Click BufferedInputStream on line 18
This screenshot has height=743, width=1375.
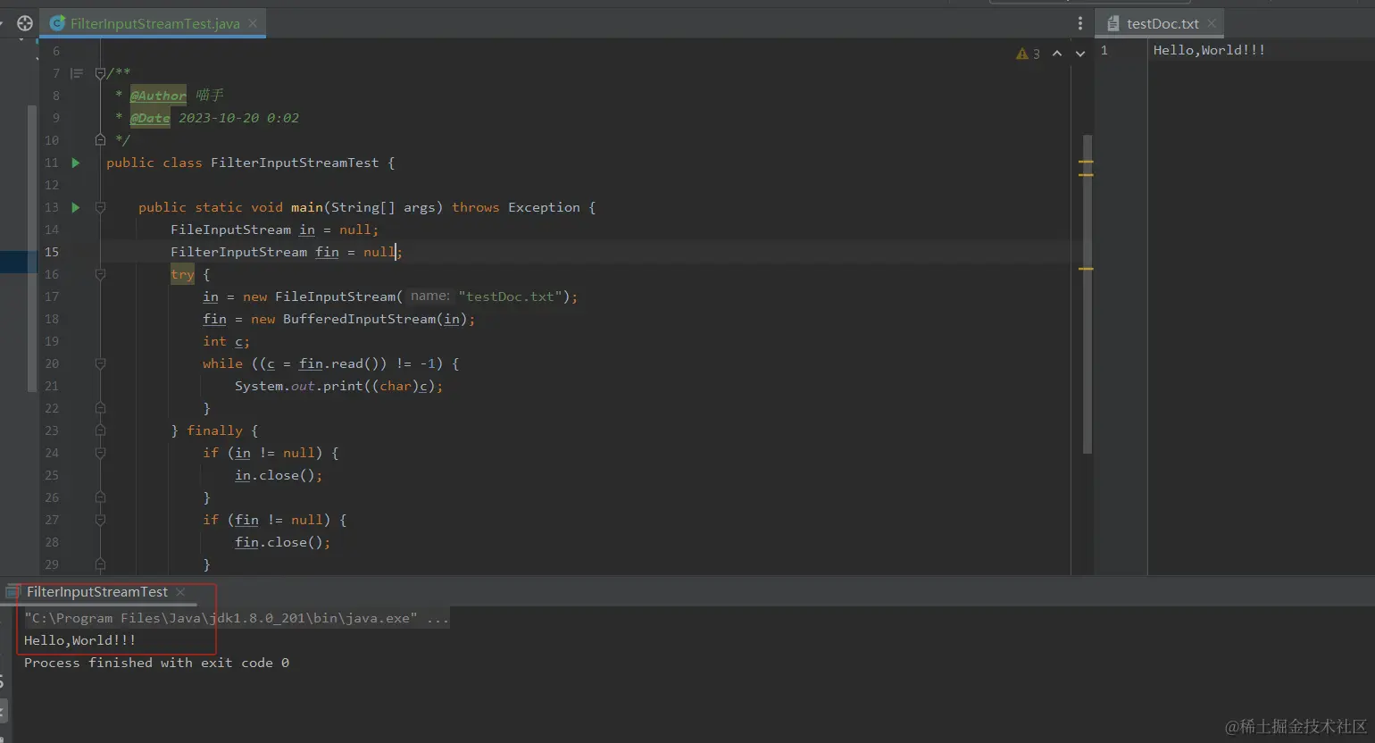point(359,319)
